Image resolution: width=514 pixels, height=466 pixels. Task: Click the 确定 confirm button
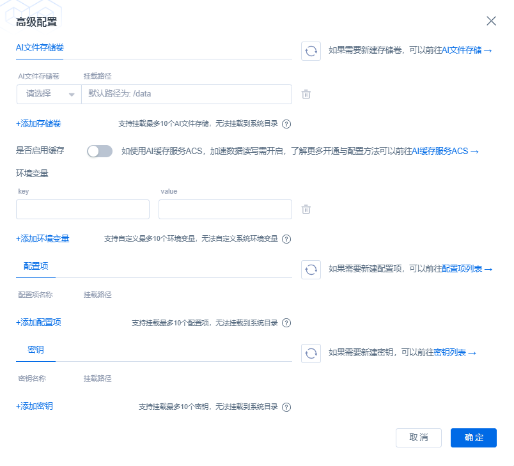(x=473, y=438)
